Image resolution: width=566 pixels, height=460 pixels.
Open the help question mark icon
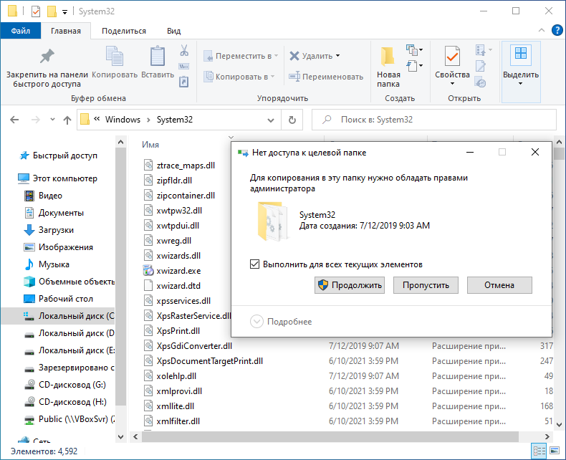(557, 30)
